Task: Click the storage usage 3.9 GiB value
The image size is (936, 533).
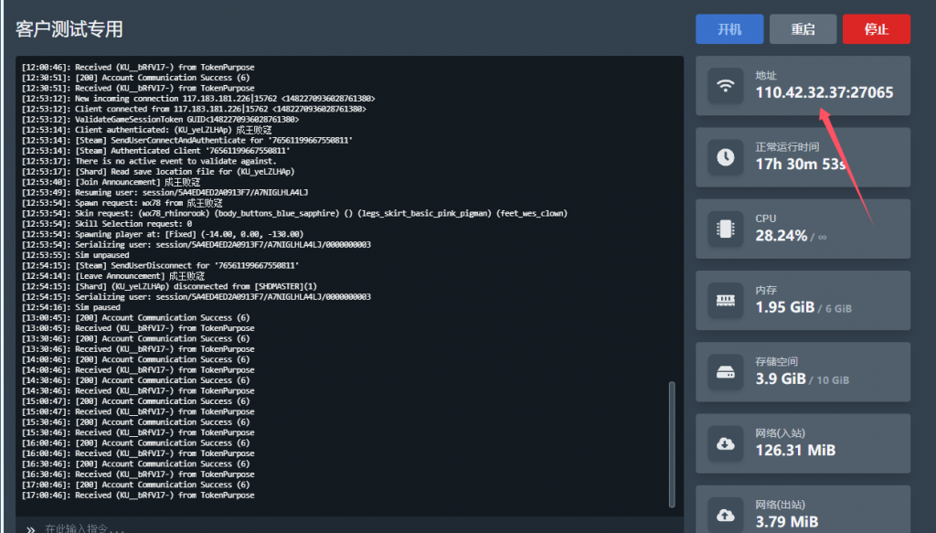Action: coord(780,378)
